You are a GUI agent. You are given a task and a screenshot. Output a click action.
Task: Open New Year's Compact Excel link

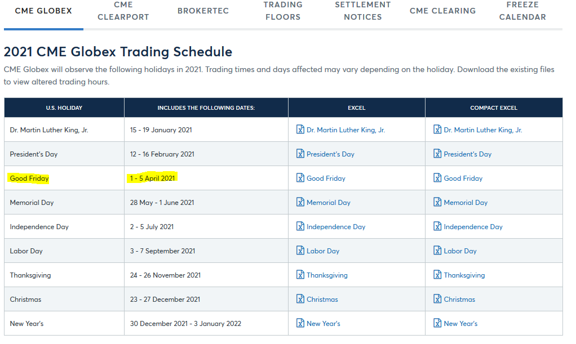[x=460, y=324]
